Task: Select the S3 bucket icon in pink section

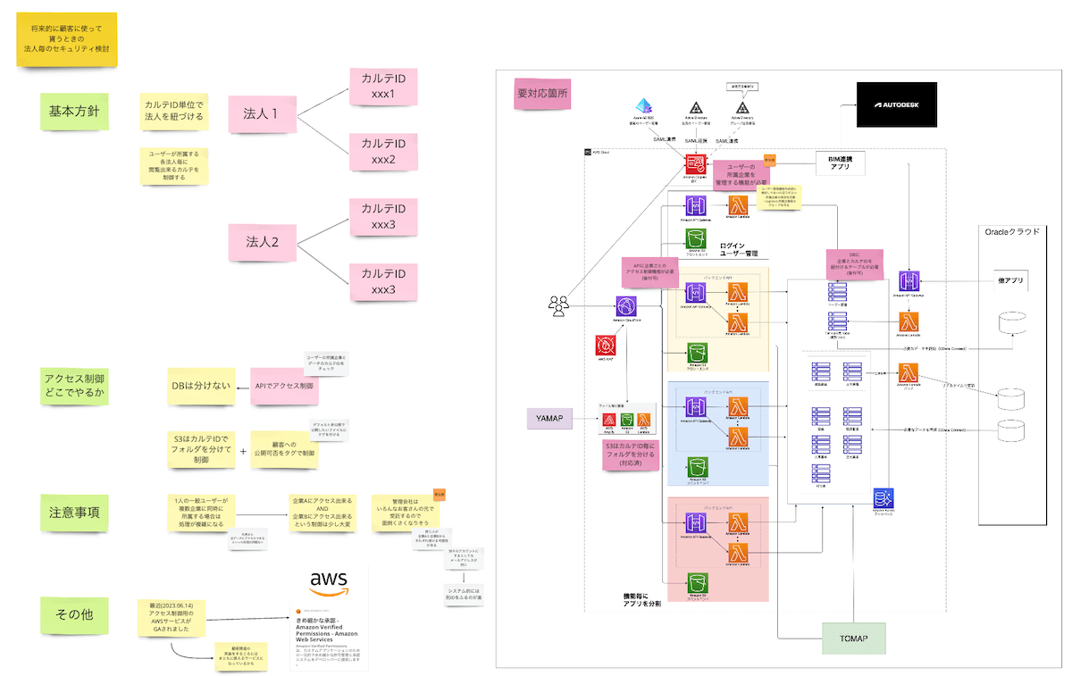Action: 698,584
